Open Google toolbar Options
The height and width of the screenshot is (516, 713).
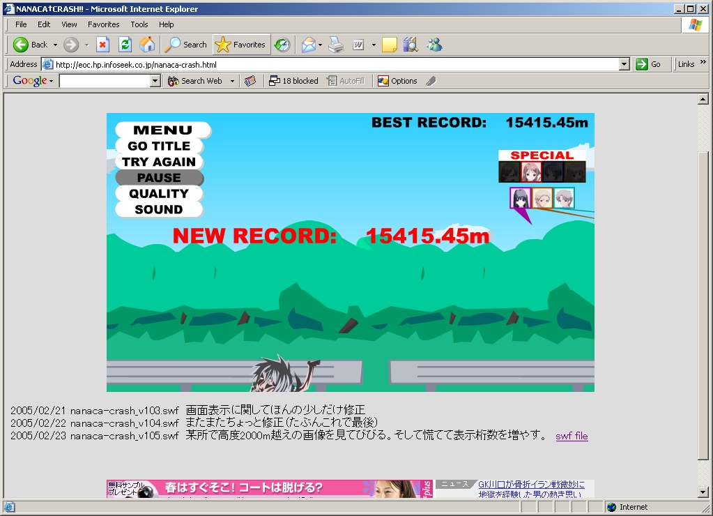click(x=397, y=81)
